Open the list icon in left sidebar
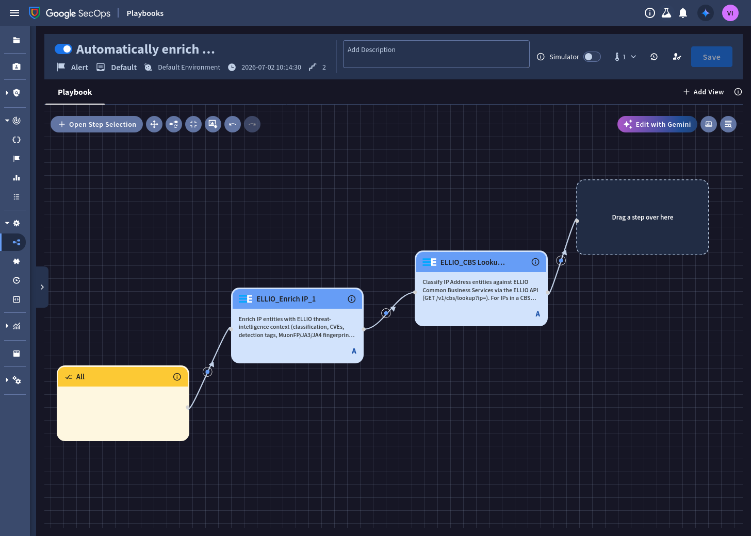751x536 pixels. [x=17, y=197]
